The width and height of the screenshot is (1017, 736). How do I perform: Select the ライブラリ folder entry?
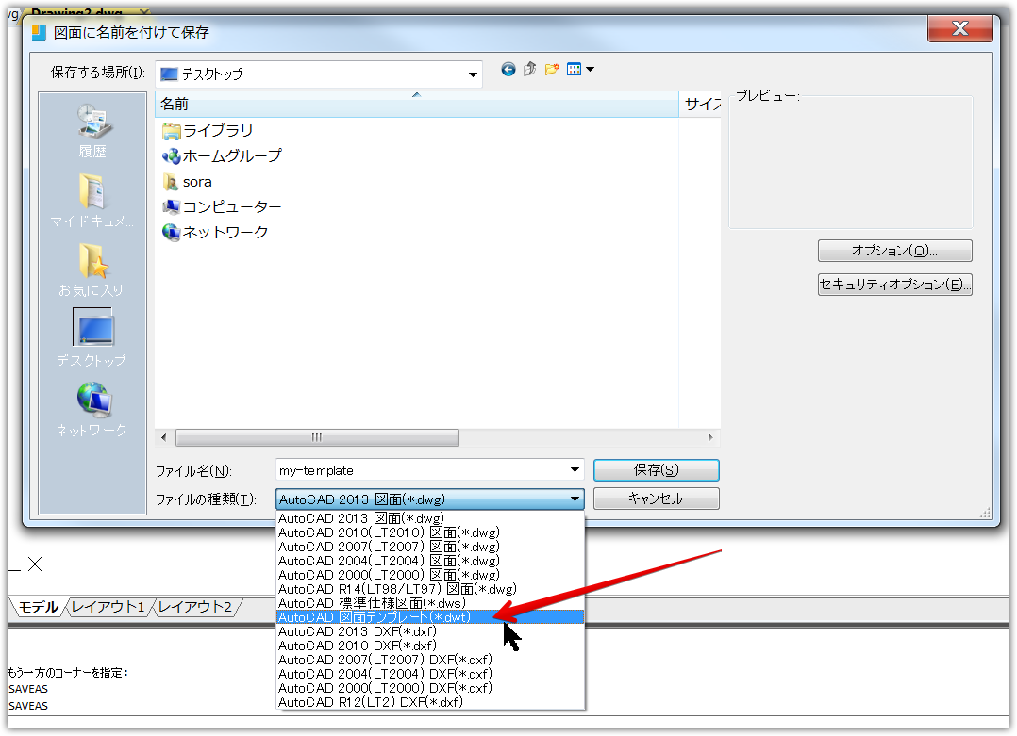(x=208, y=131)
